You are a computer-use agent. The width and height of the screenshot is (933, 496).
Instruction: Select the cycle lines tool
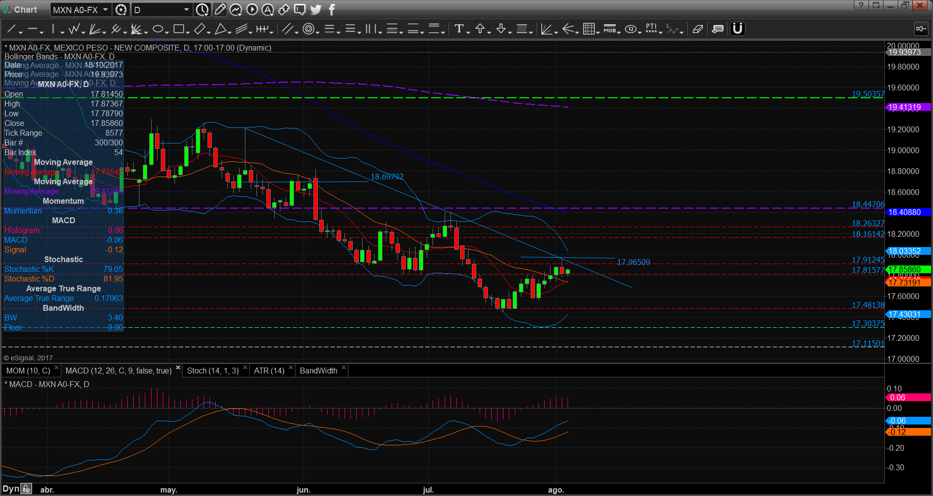(x=262, y=30)
